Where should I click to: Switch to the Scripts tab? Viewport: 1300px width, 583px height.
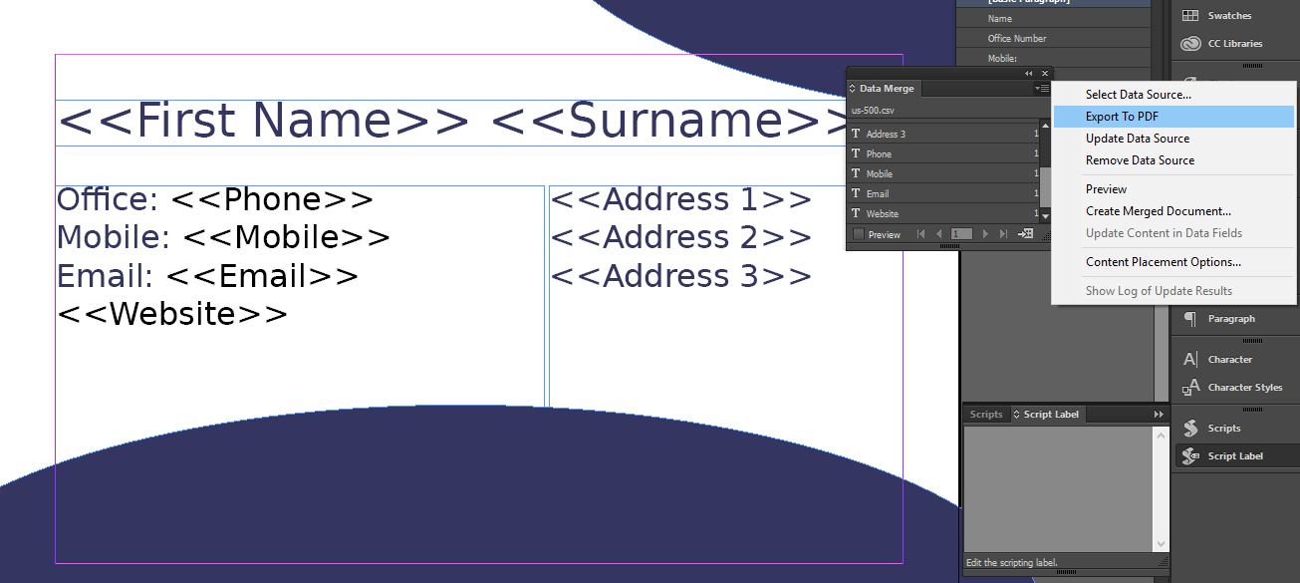point(986,415)
